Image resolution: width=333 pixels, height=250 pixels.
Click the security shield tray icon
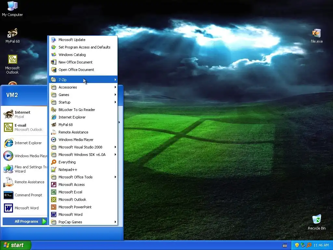coord(297,245)
